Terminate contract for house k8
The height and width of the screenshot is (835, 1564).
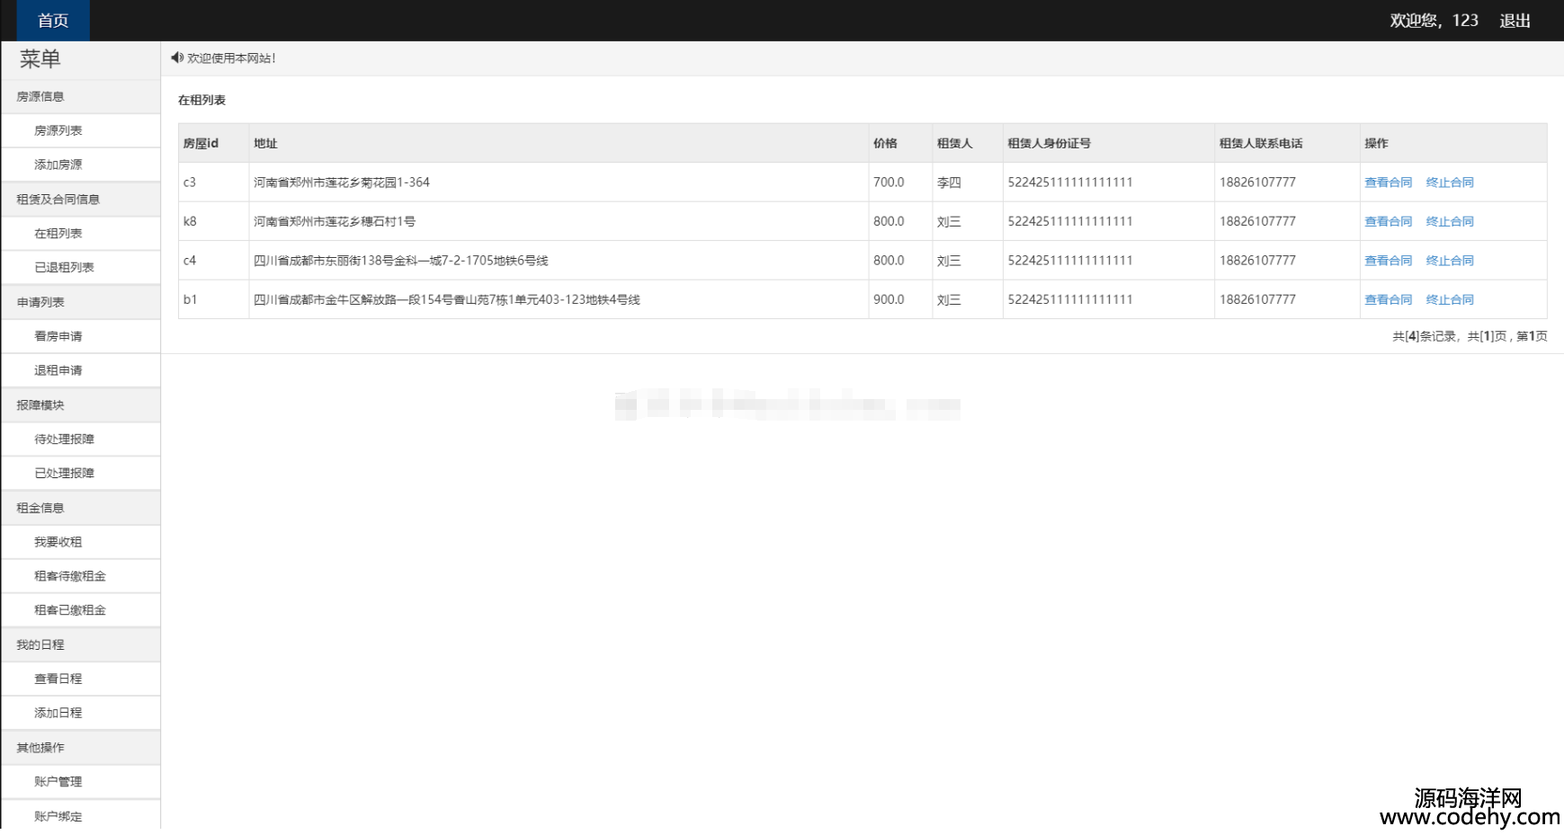(1450, 221)
